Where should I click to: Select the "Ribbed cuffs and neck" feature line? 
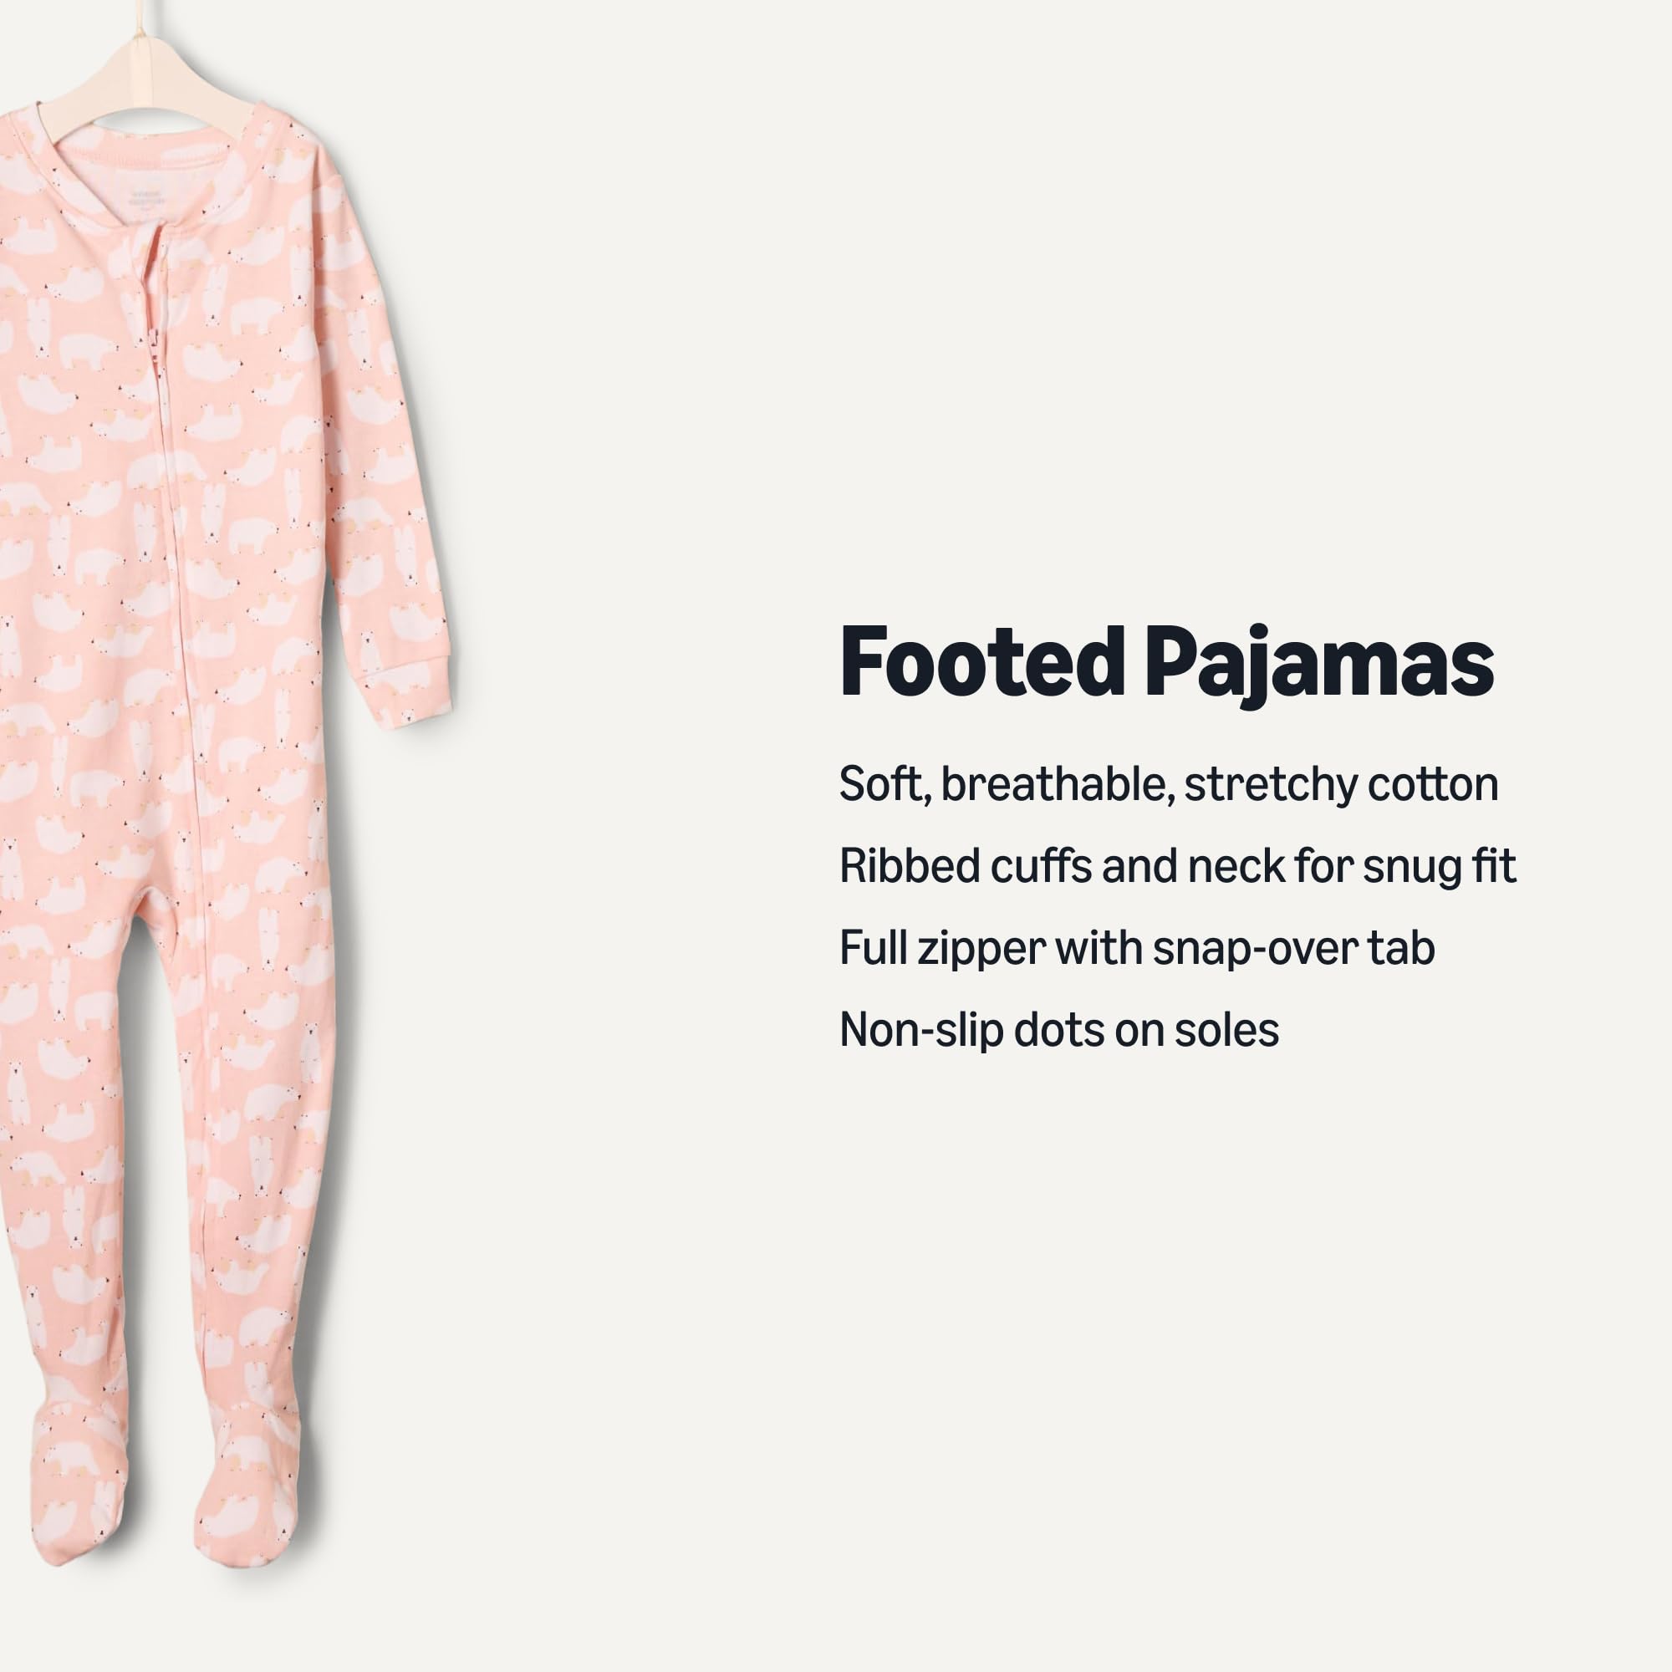(x=1177, y=866)
